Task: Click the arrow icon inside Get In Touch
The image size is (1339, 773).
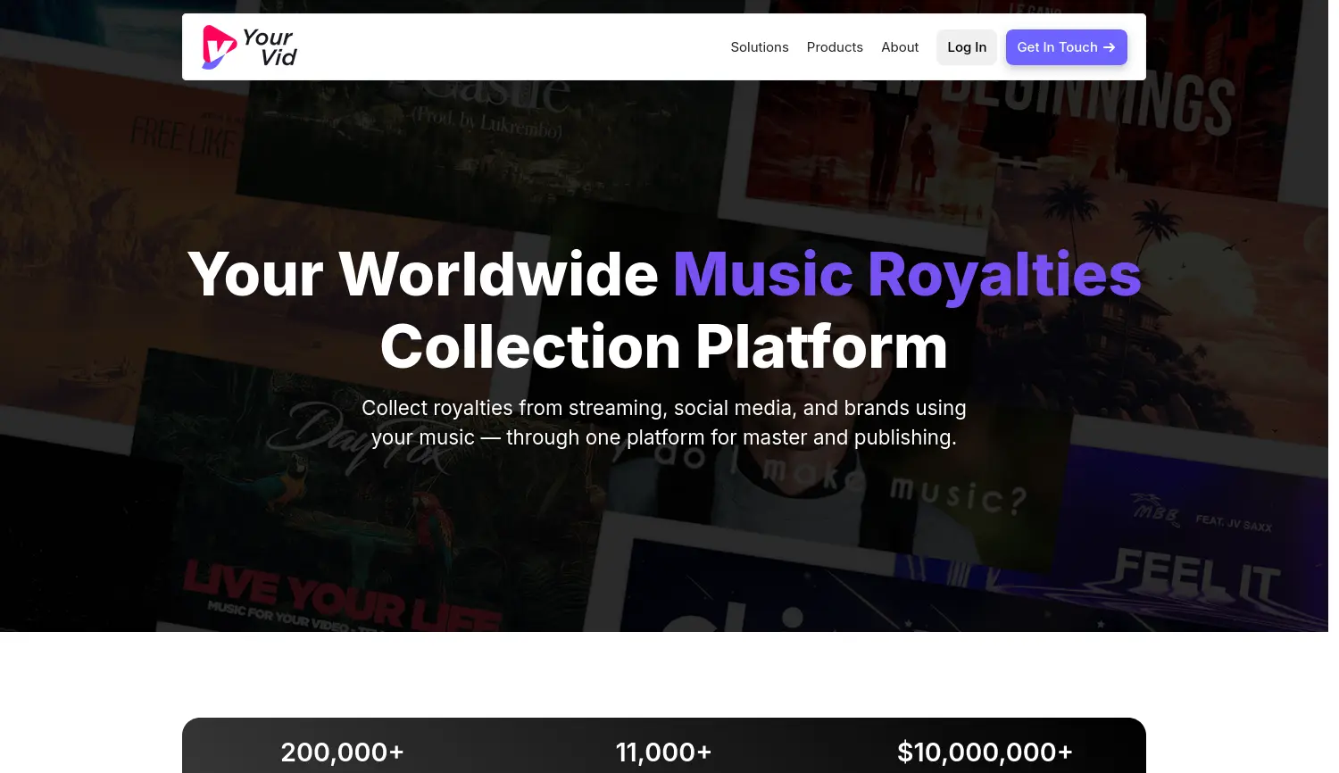Action: click(x=1109, y=47)
